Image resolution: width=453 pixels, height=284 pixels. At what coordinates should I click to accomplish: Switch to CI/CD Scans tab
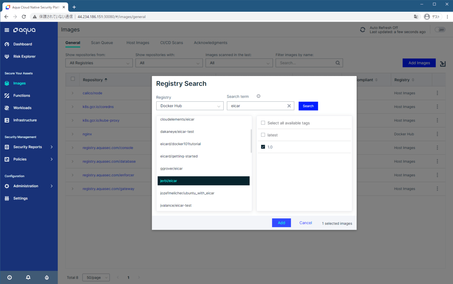click(x=172, y=43)
